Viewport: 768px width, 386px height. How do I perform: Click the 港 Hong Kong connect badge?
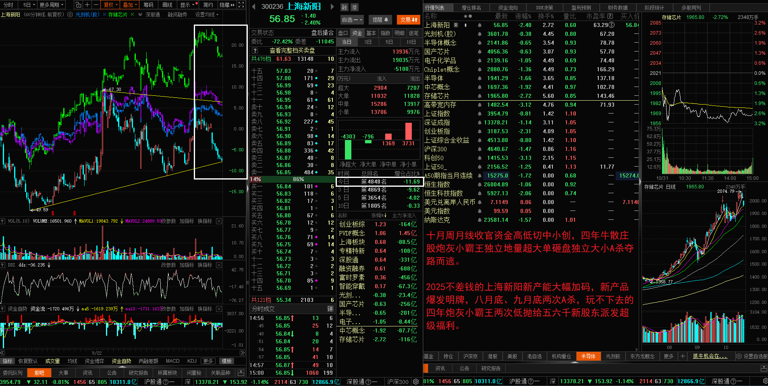point(354,7)
